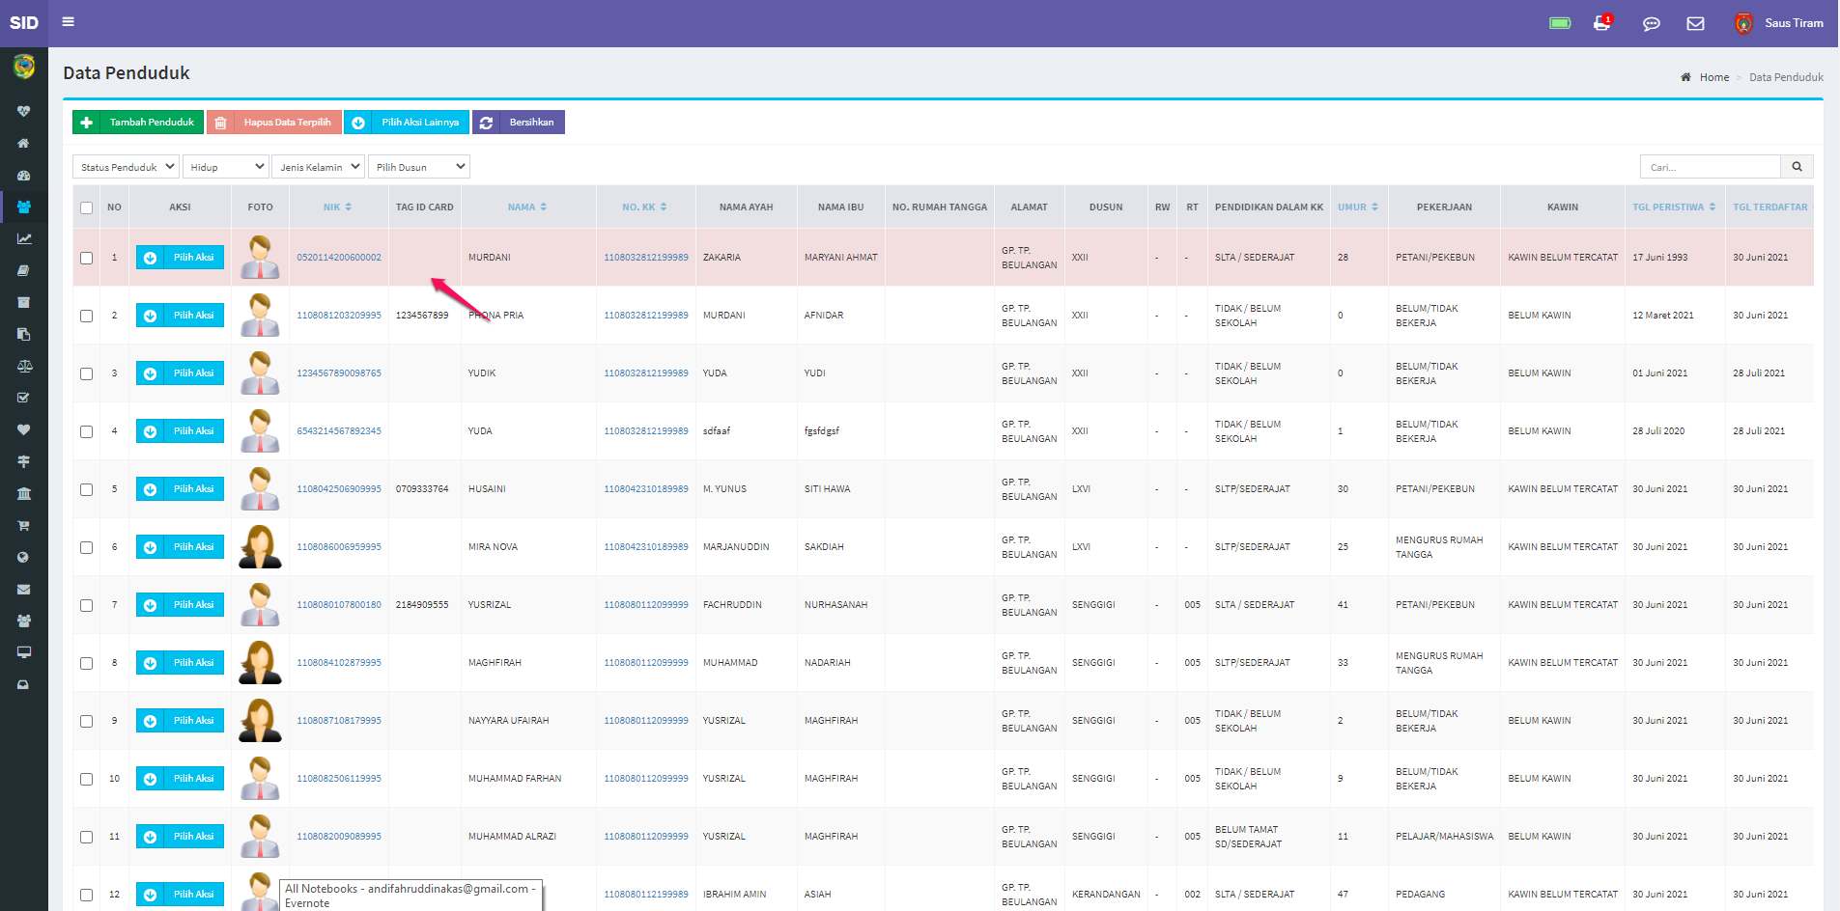
Task: Open the desktop monitor sidebar icon
Action: (x=24, y=652)
